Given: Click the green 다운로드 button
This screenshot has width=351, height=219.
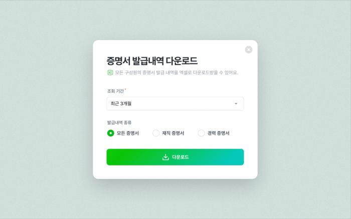Looking at the screenshot, I should tap(175, 157).
